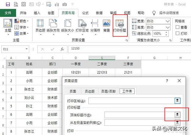
Task: Open the 宽度 width dropdown
Action: [168, 21]
